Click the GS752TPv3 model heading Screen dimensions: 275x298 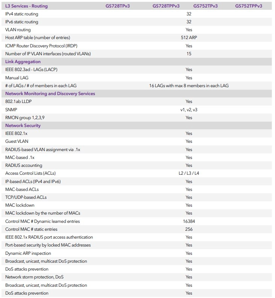[x=205, y=6]
